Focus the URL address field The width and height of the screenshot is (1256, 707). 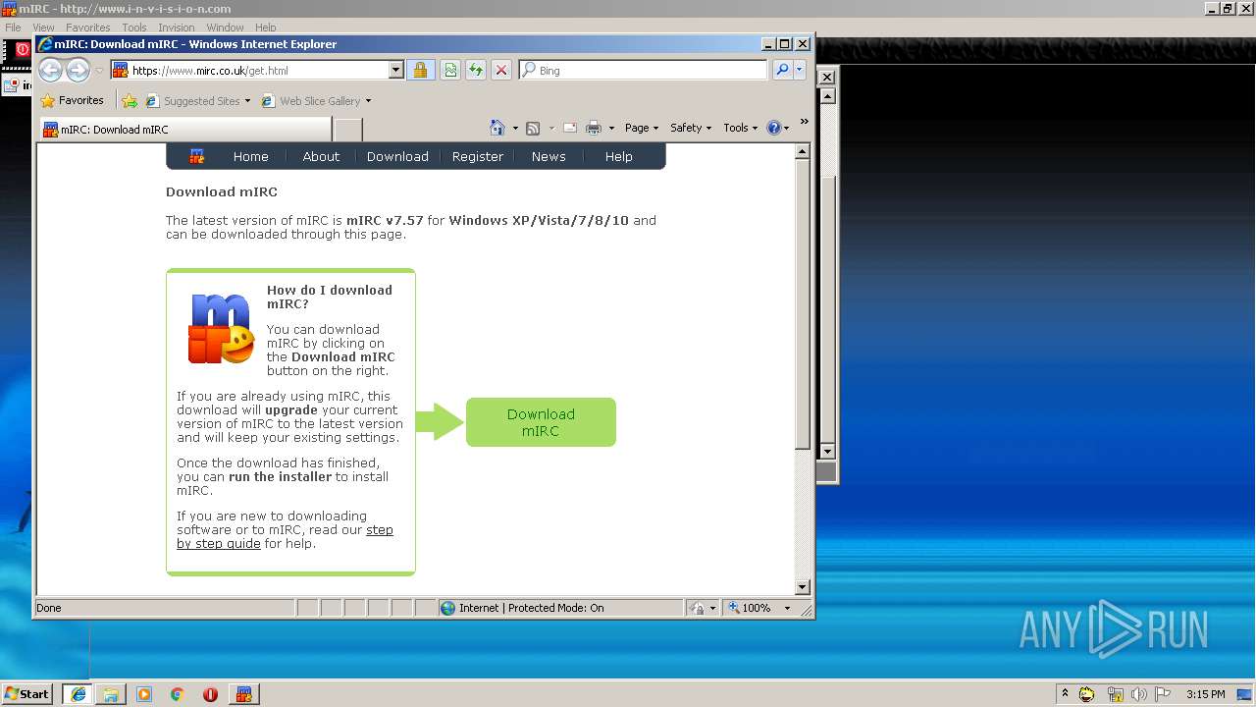(258, 71)
